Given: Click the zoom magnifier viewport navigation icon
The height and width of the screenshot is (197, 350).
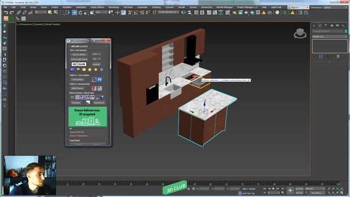Looking at the screenshot, I should click(329, 189).
